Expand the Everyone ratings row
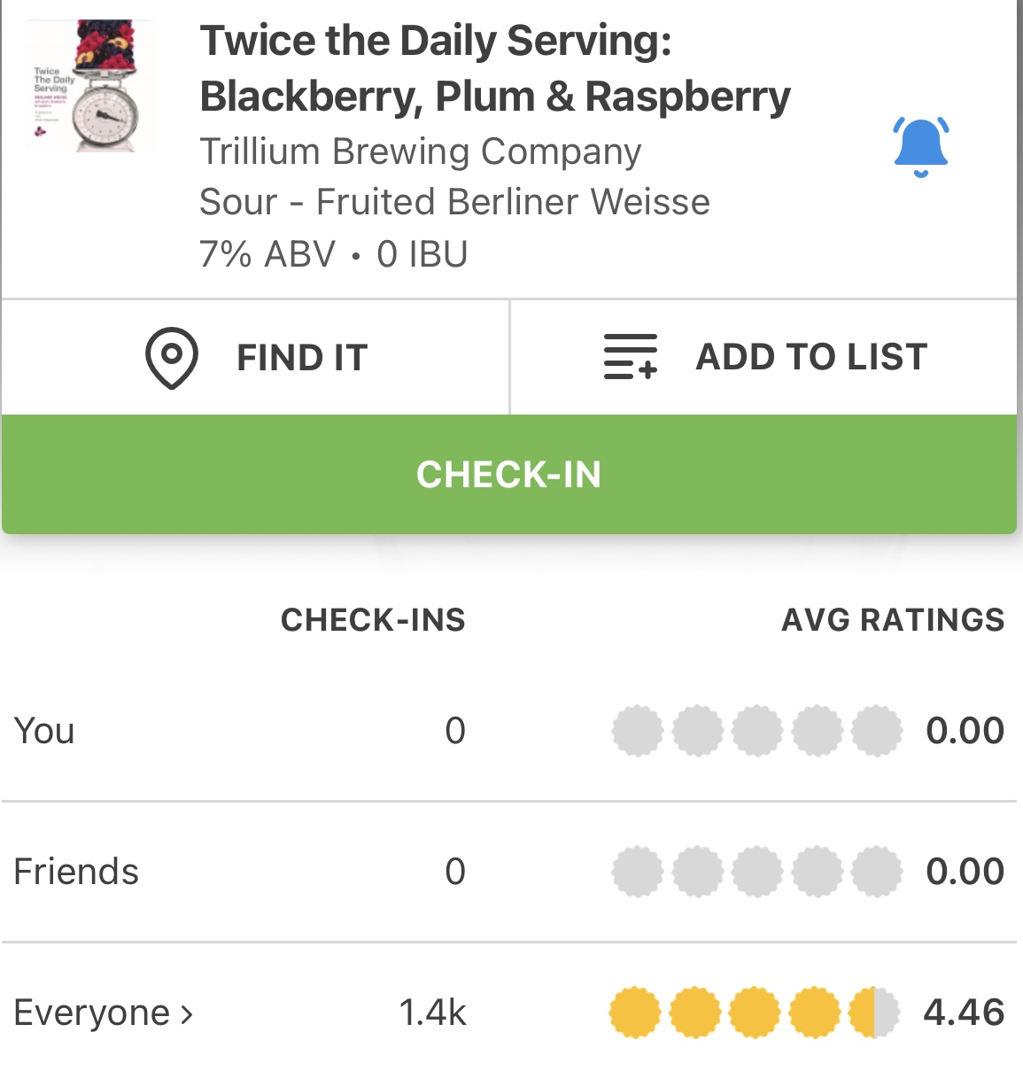Image resolution: width=1023 pixels, height=1071 pixels. (x=92, y=1013)
